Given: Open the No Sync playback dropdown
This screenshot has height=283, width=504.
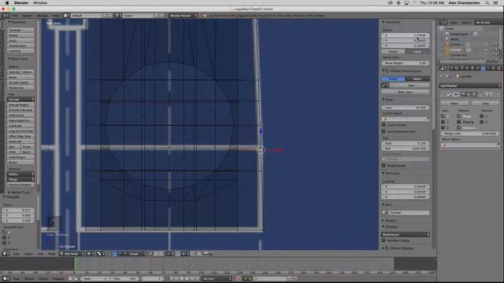Looking at the screenshot, I should tap(217, 278).
